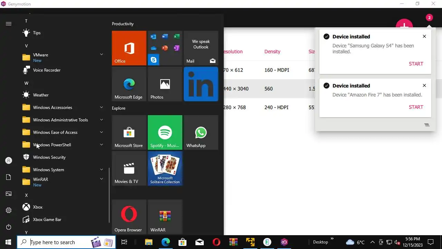Open Settings gear in Start sidebar
442x249 pixels.
[x=9, y=210]
